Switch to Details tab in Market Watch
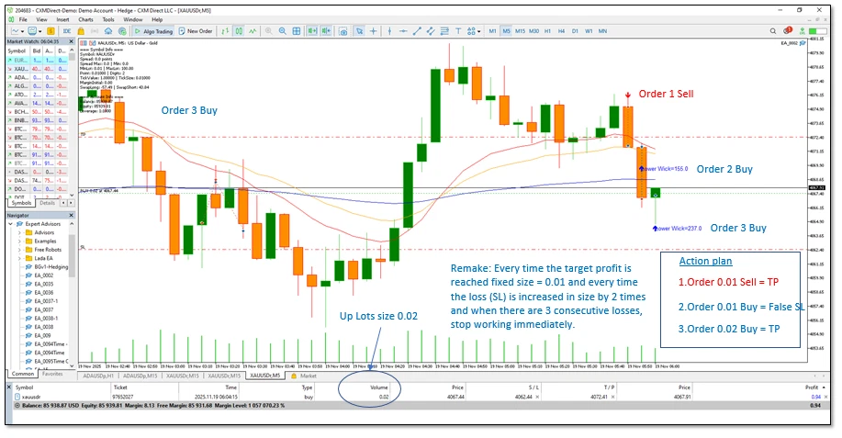The width and height of the screenshot is (842, 438). coord(47,203)
